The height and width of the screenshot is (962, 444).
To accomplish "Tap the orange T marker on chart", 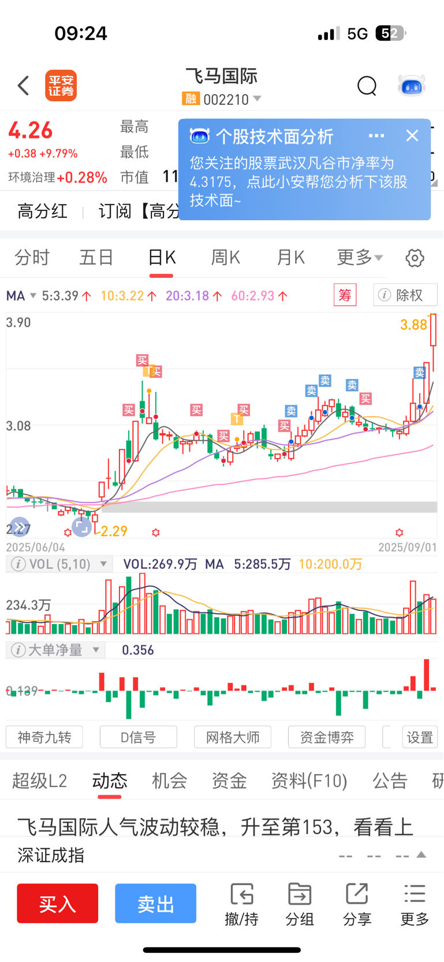I will tap(237, 419).
